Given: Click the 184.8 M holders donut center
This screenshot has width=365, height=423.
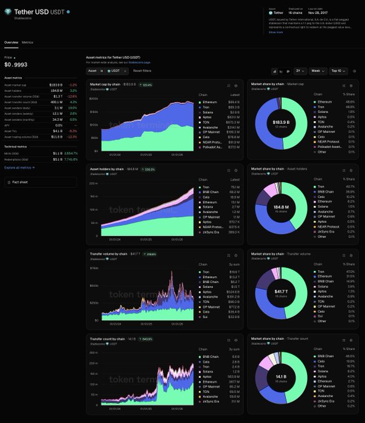Looking at the screenshot, I should coord(281,207).
